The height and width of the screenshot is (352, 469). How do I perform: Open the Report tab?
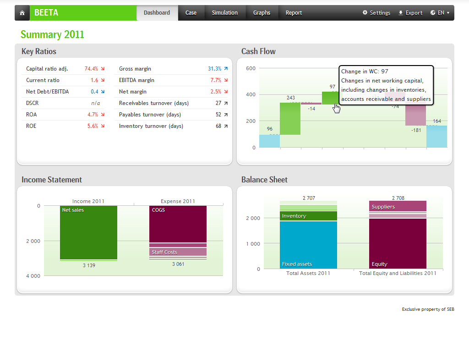tap(294, 13)
